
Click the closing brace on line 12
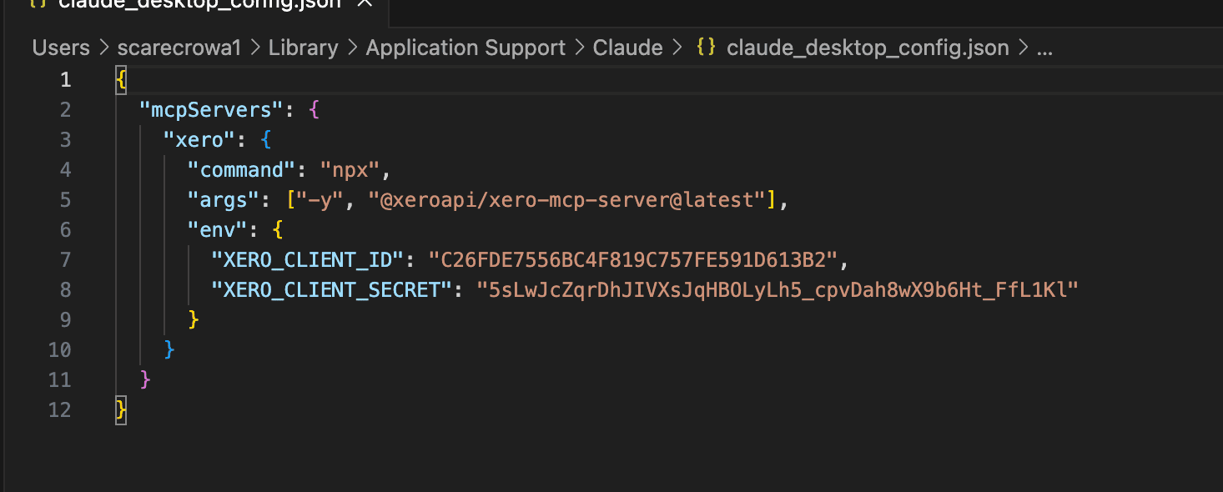[x=122, y=410]
